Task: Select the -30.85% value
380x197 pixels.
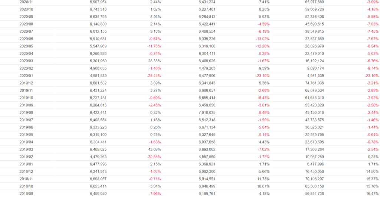Action: coord(153,157)
